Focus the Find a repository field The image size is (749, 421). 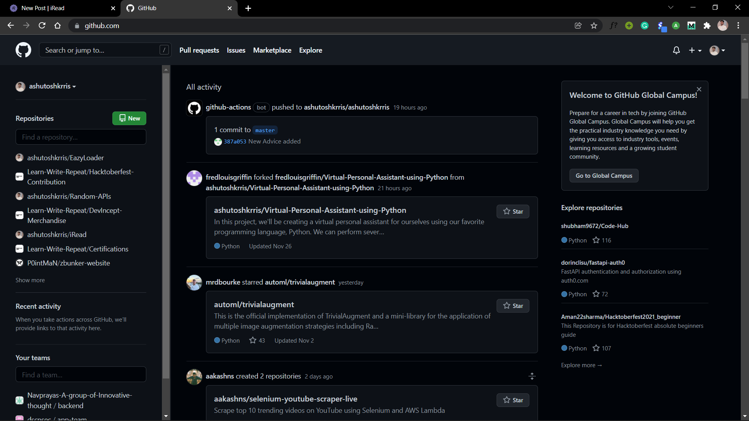pos(81,137)
